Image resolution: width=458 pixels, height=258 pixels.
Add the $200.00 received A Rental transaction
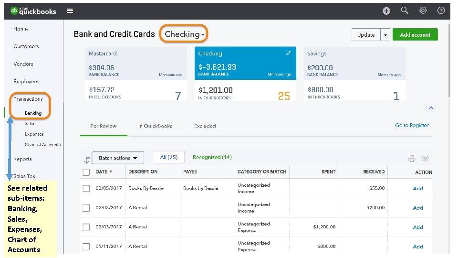[418, 208]
